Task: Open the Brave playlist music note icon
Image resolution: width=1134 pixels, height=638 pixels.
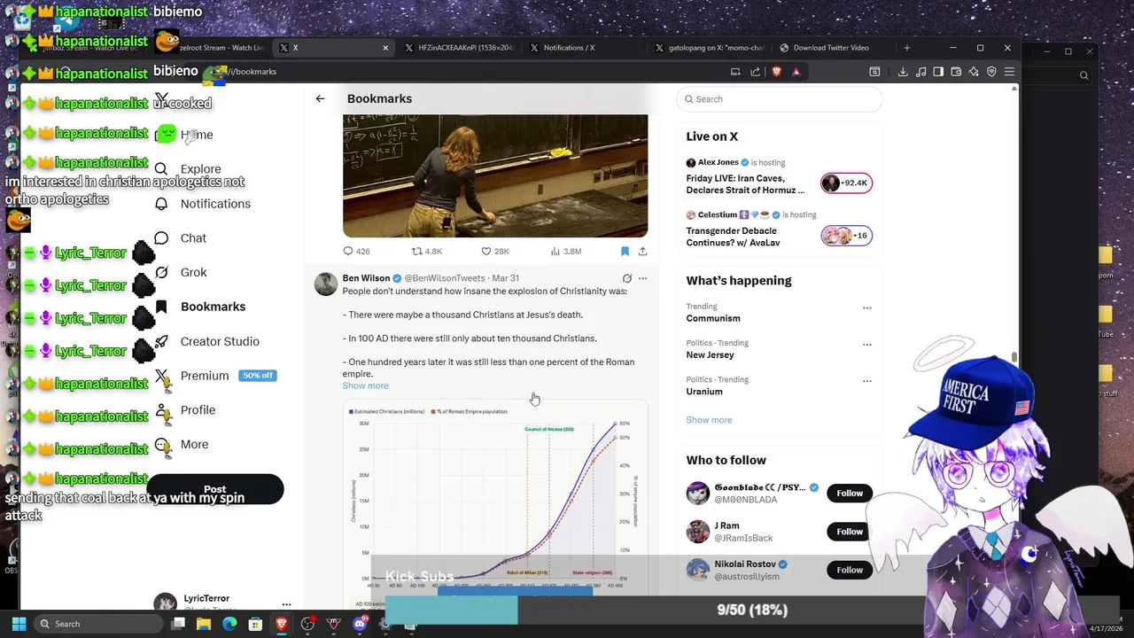Action: click(x=920, y=72)
